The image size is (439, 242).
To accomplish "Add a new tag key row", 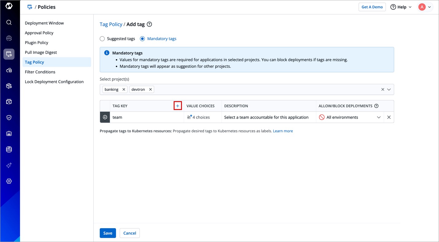I will (178, 106).
